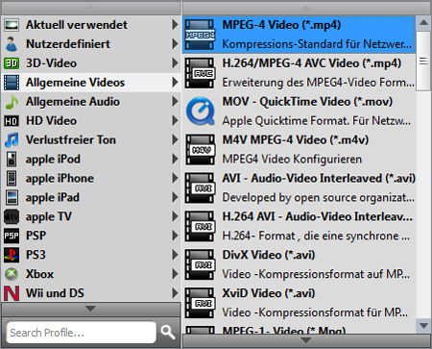Select H.264/MPEG-4 AVC Video (*.mp4) format
This screenshot has width=432, height=349.
(299, 73)
